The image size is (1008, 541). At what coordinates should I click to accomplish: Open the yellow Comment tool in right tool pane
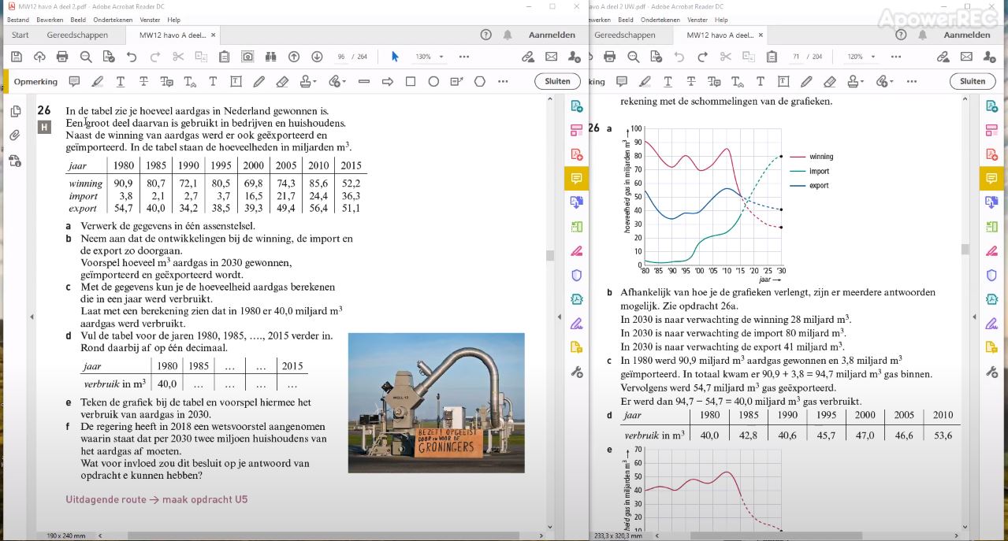coord(991,179)
